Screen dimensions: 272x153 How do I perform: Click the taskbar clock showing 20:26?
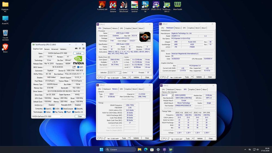265,149
